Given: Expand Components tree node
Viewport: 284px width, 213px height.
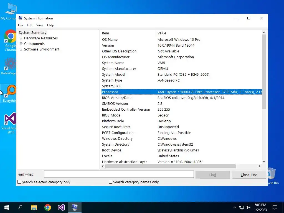Looking at the screenshot, I should 21,44.
